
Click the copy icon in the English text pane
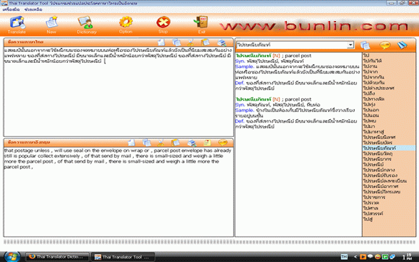click(x=146, y=143)
